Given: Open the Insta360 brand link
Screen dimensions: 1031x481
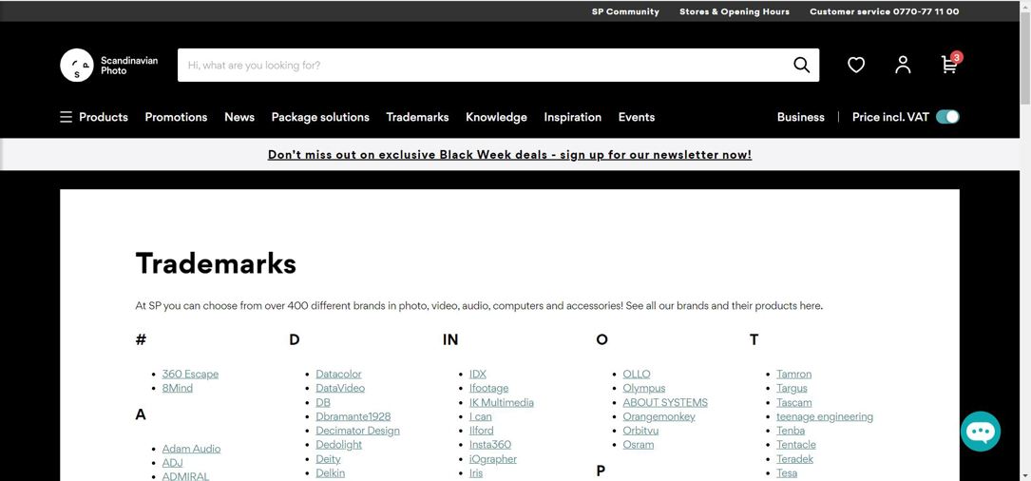Looking at the screenshot, I should point(490,445).
